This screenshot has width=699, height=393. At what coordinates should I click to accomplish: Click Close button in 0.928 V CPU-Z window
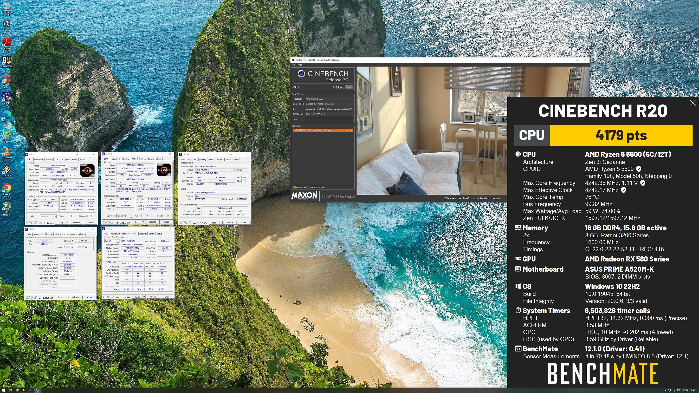tap(167, 222)
